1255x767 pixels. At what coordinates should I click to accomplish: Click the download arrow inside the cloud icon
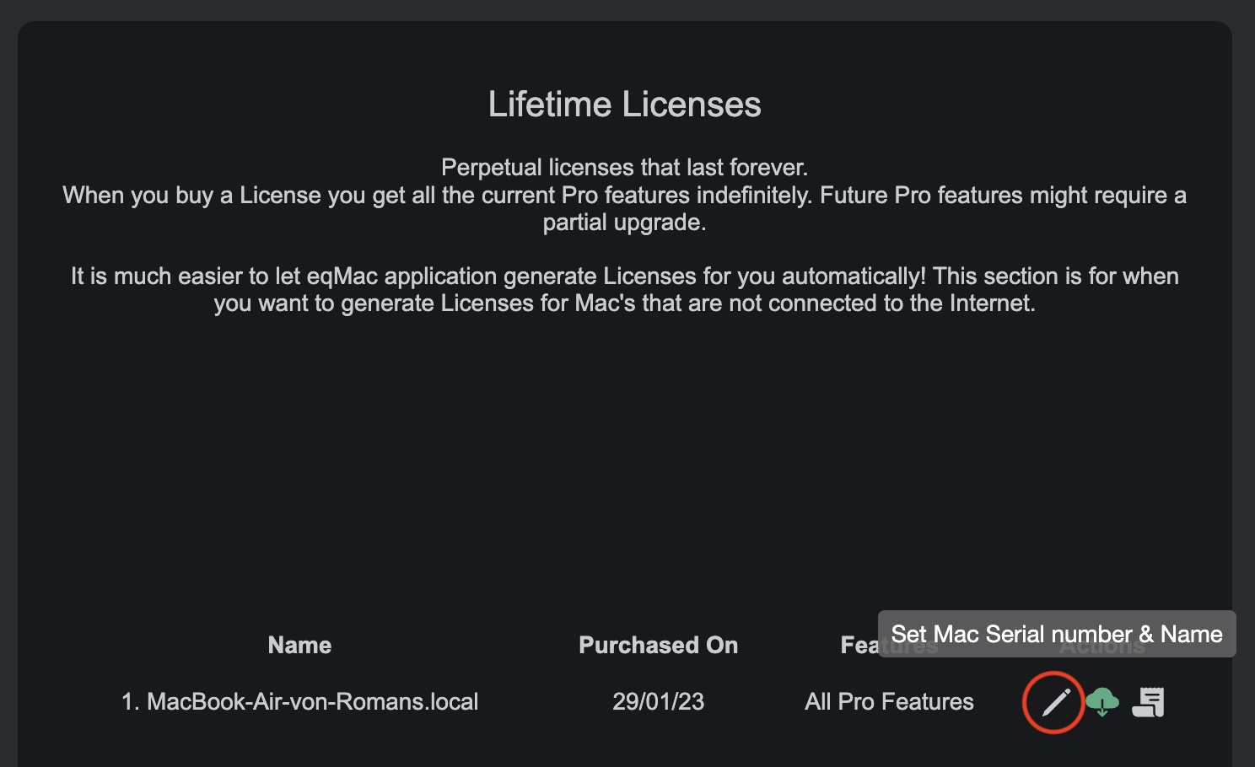[1103, 703]
